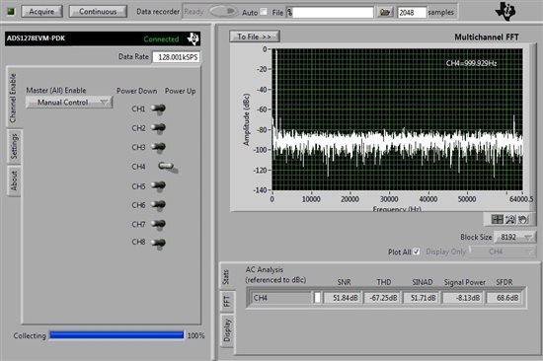Open the file browse folder icon
543x361 pixels.
click(x=385, y=13)
